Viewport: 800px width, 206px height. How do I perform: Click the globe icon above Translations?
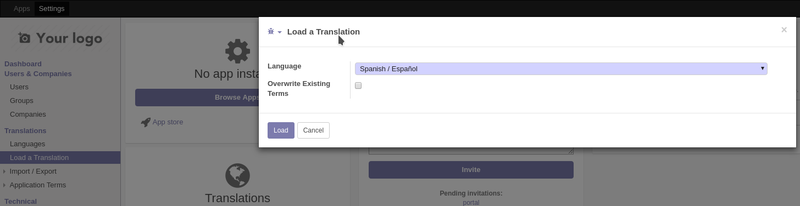point(237,176)
